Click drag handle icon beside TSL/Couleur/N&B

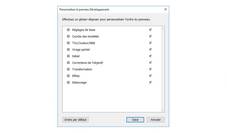[68, 43]
